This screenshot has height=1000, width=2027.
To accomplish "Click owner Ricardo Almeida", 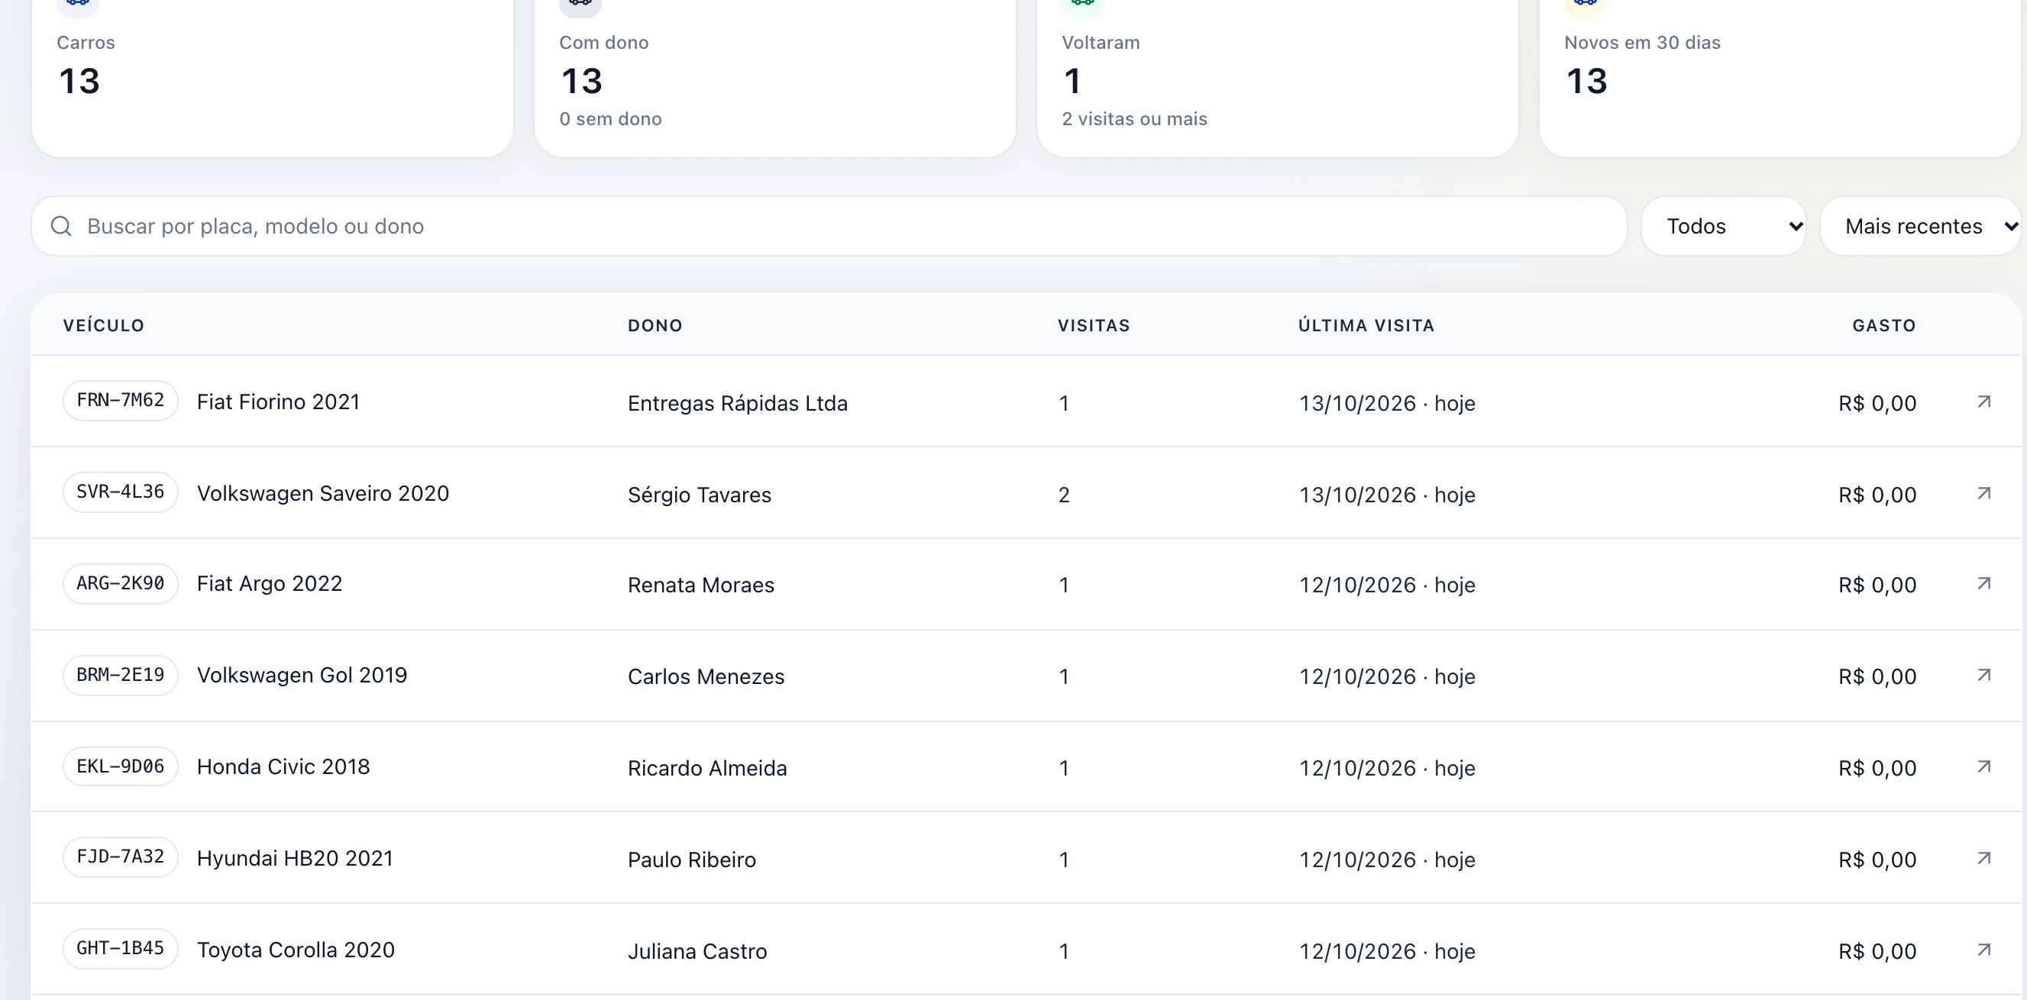I will point(707,768).
